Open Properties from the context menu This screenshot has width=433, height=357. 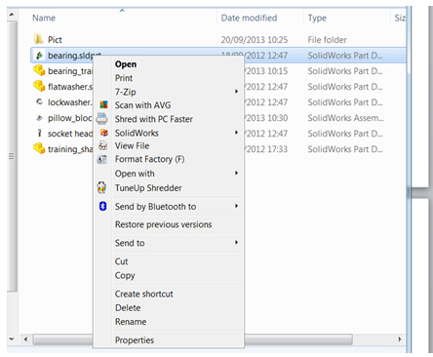coord(135,340)
